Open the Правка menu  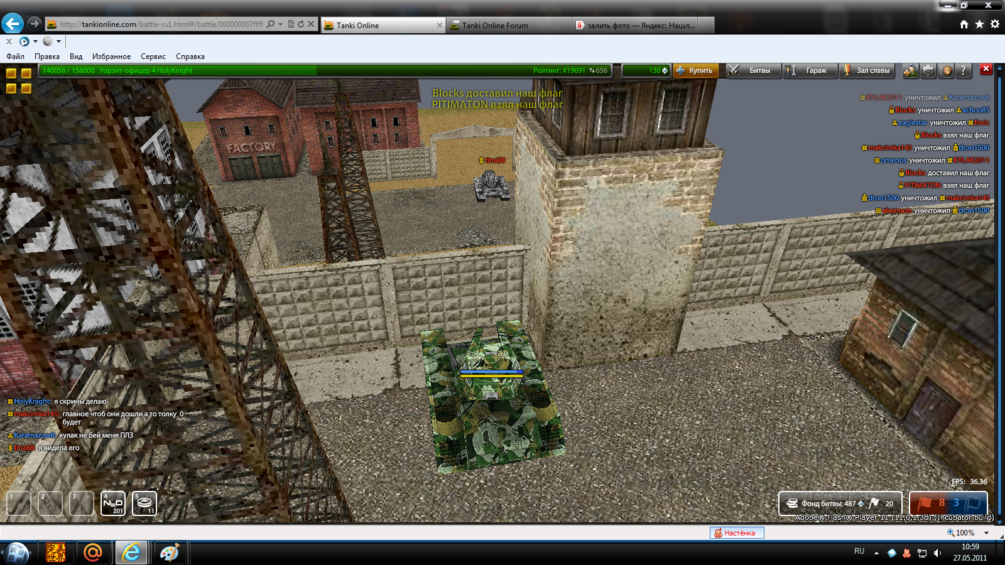coord(47,56)
